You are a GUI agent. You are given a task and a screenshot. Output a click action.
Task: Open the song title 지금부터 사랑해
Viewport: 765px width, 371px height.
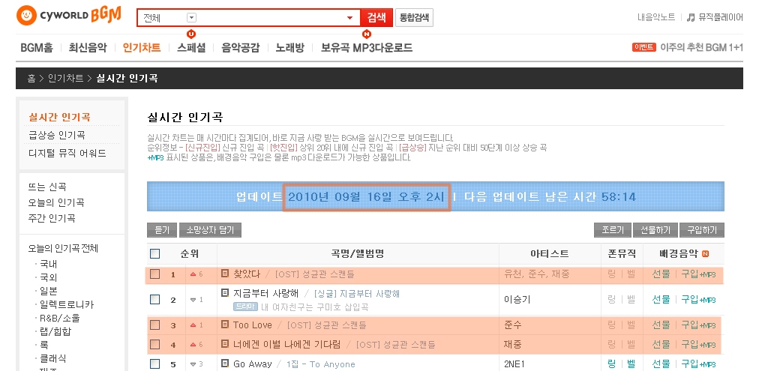coord(265,294)
